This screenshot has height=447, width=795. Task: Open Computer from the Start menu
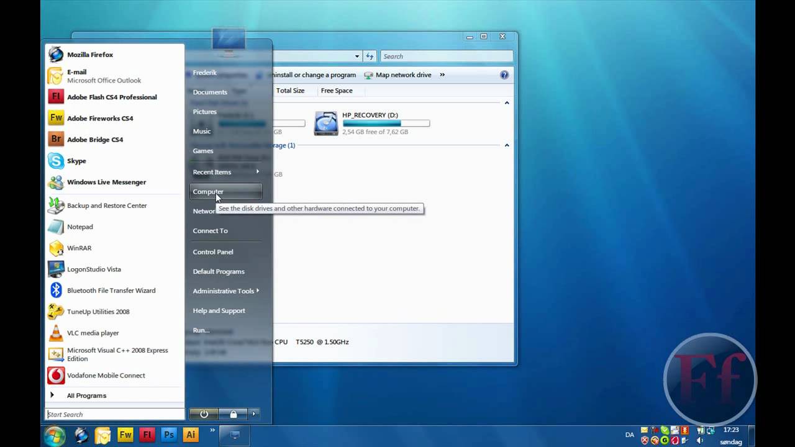click(226, 192)
